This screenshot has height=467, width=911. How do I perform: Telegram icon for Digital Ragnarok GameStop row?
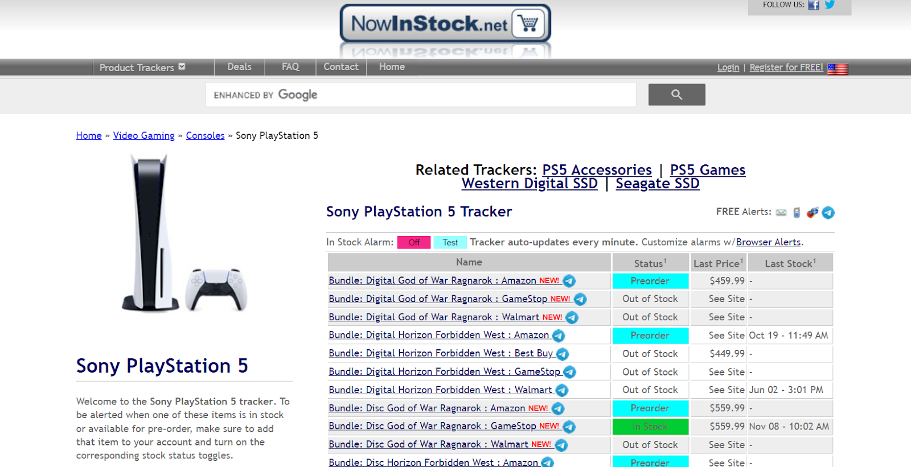coord(580,299)
